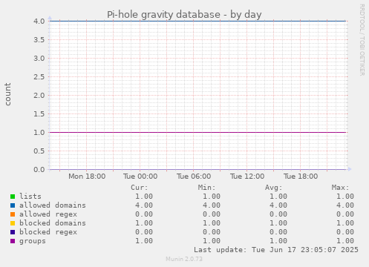Click the 'Min:' column header

pyautogui.click(x=206, y=188)
